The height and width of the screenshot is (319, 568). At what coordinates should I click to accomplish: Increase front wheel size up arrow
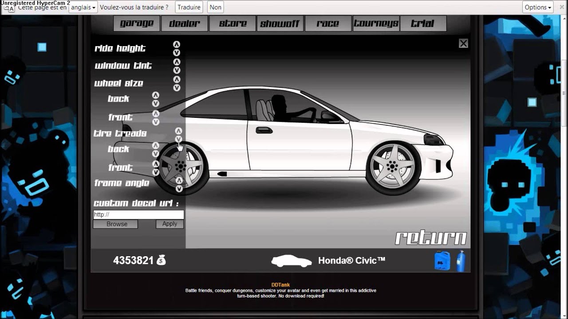156,113
